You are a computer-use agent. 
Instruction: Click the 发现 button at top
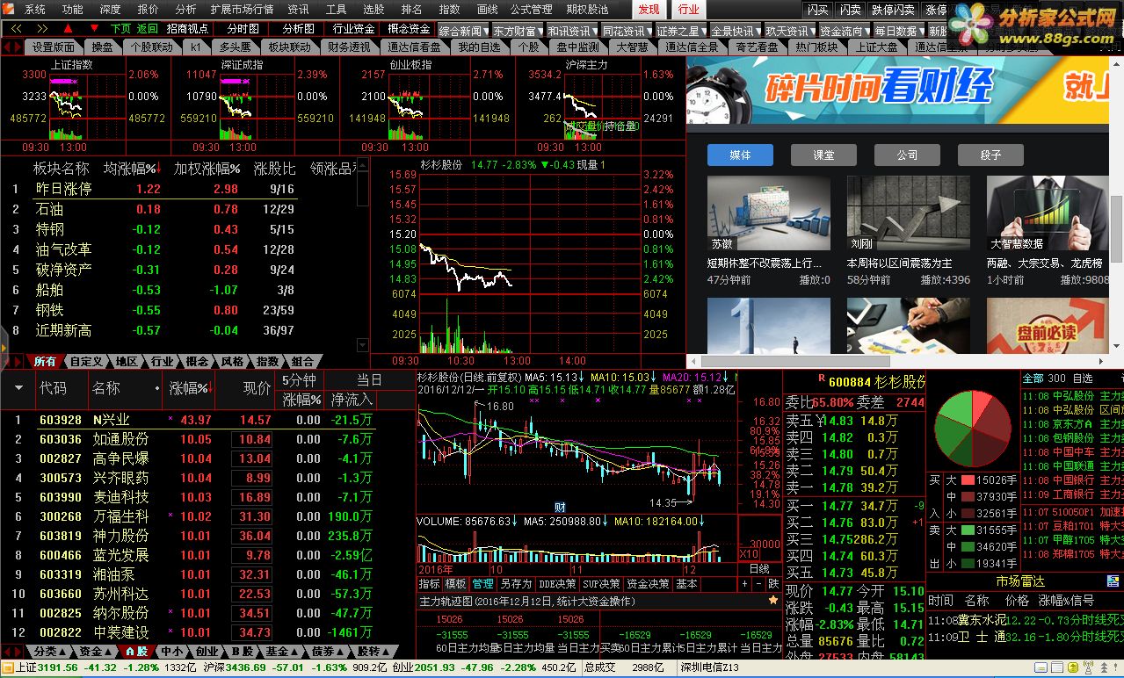pyautogui.click(x=649, y=9)
